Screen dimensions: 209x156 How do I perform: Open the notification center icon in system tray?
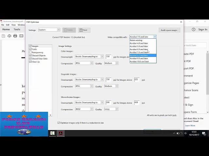pyautogui.click(x=204, y=133)
